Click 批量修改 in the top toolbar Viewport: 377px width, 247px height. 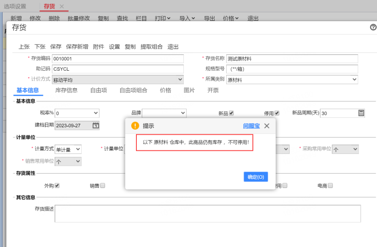[79, 18]
